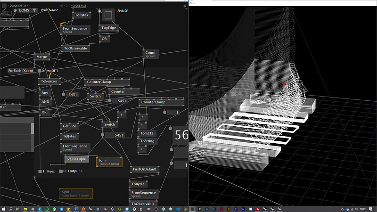Screen dimensions: 377x212
Task: Open Outlook from the taskbar
Action: (40, 209)
